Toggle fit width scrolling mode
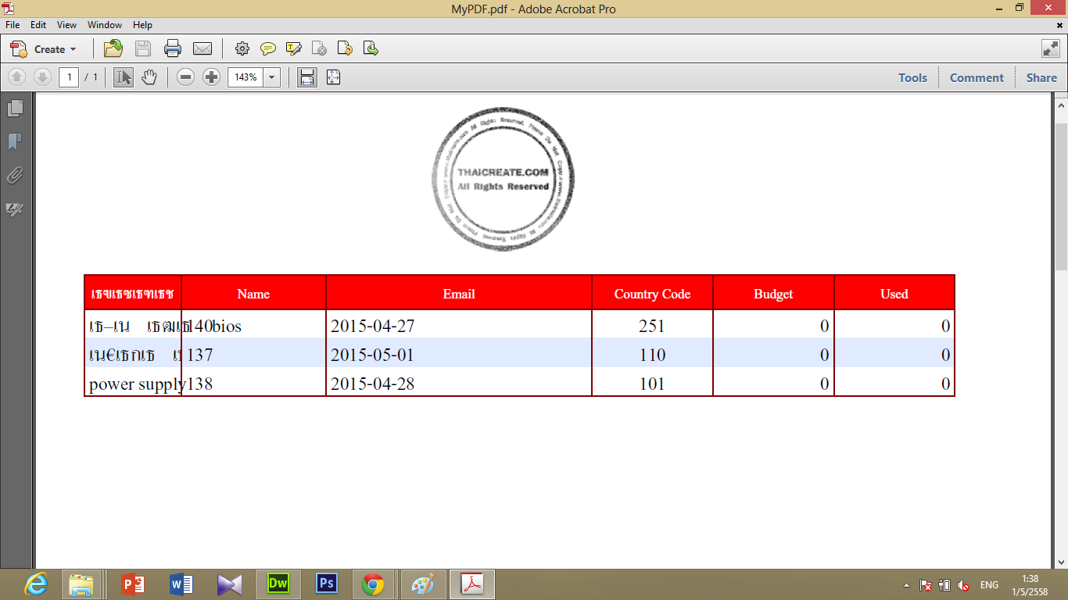The image size is (1068, 600). (307, 77)
